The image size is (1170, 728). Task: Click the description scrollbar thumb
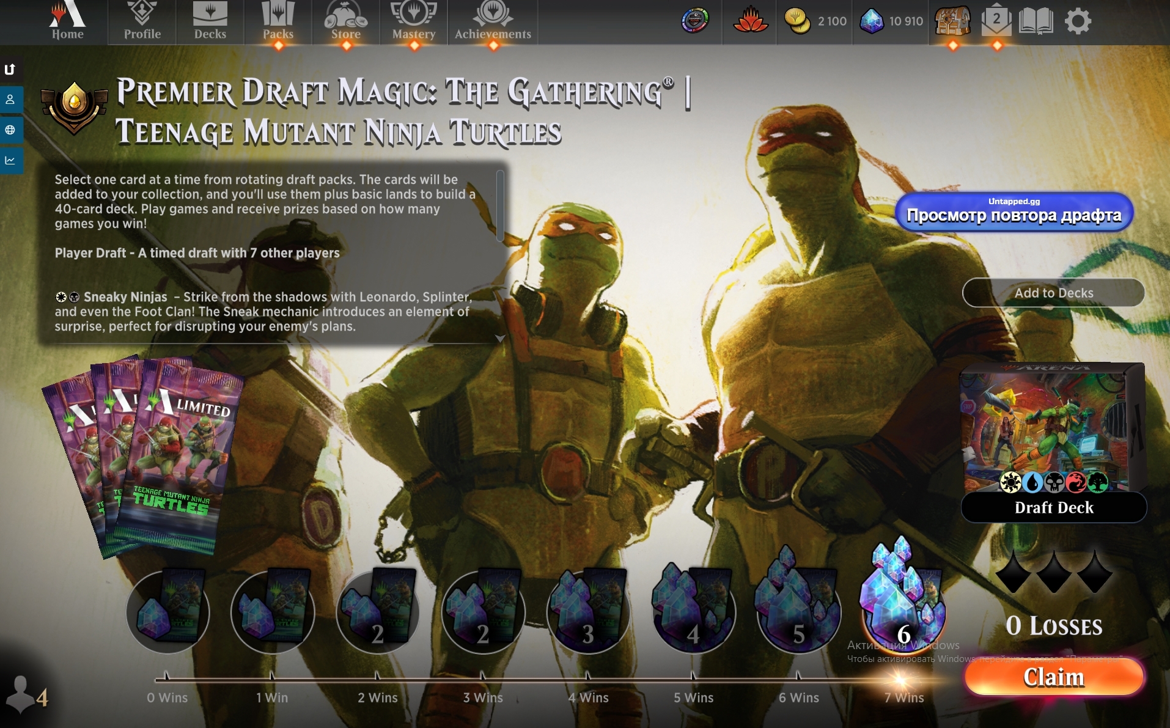click(x=500, y=205)
